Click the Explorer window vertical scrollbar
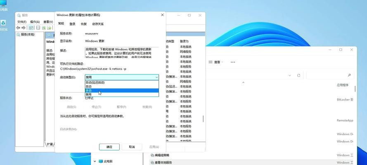Screen dimensions: 367x165 click(355, 89)
